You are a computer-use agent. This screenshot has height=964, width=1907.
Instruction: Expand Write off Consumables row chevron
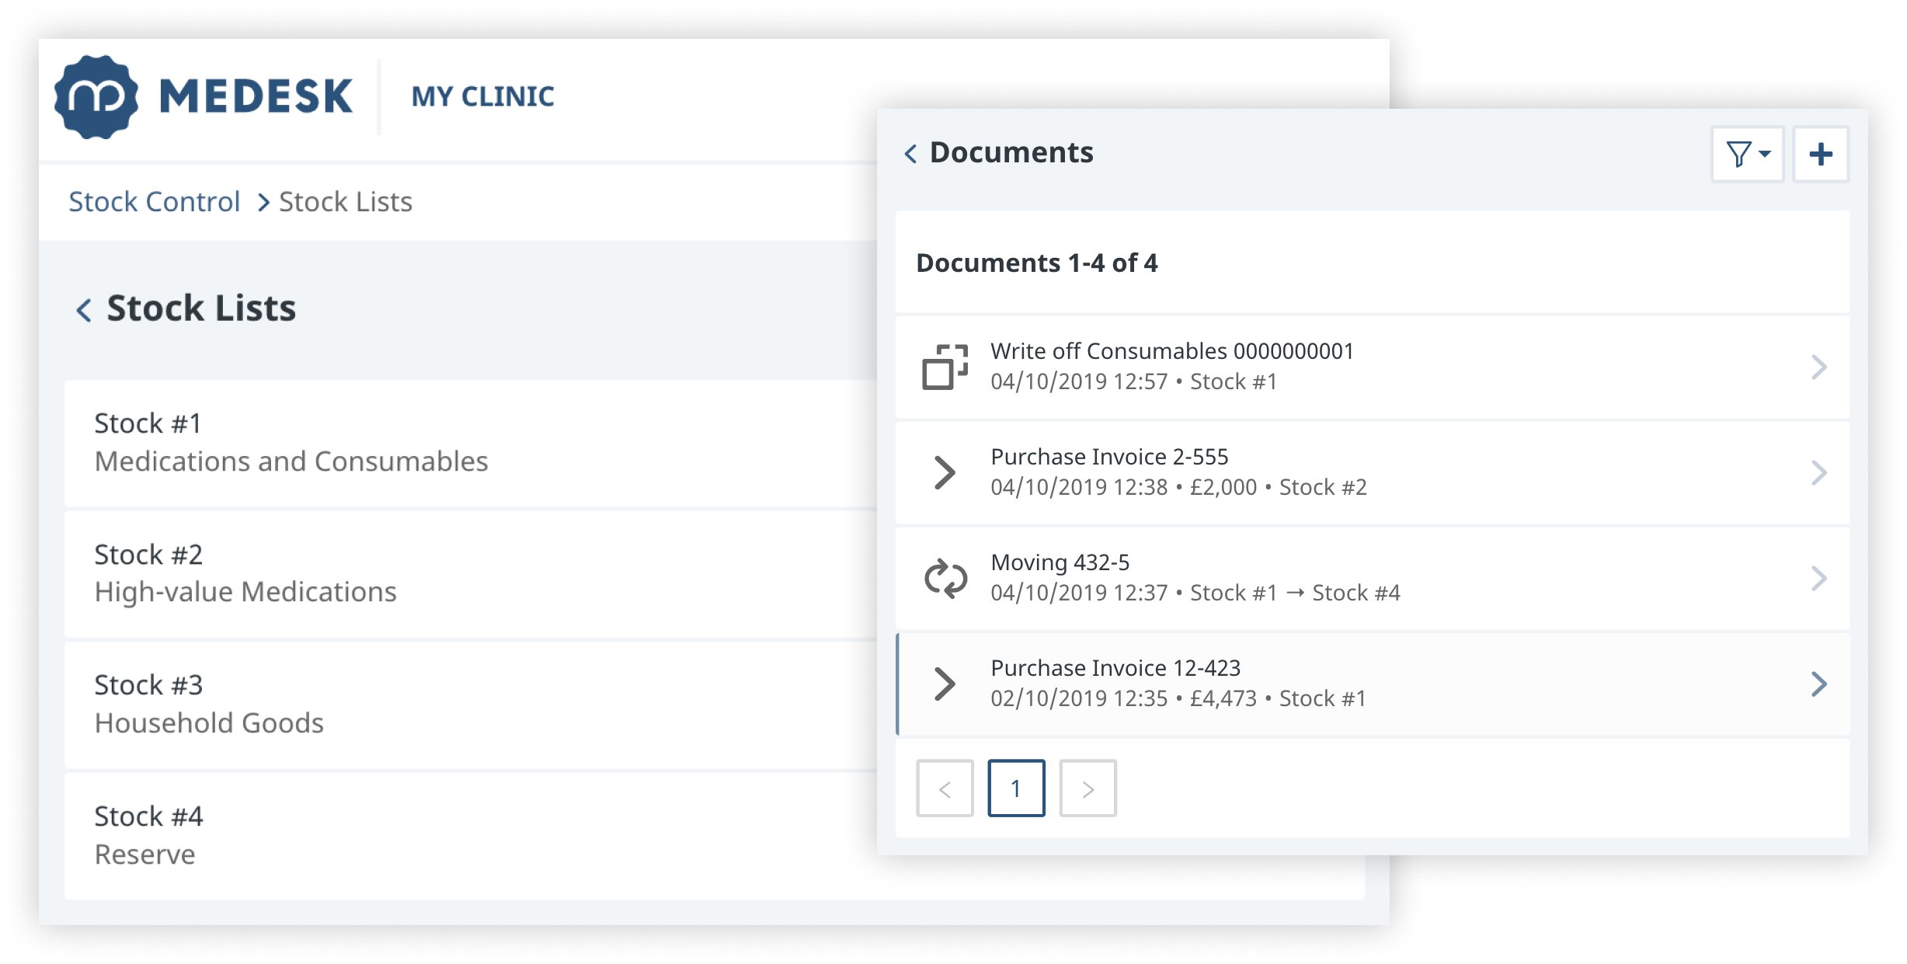pos(1818,367)
